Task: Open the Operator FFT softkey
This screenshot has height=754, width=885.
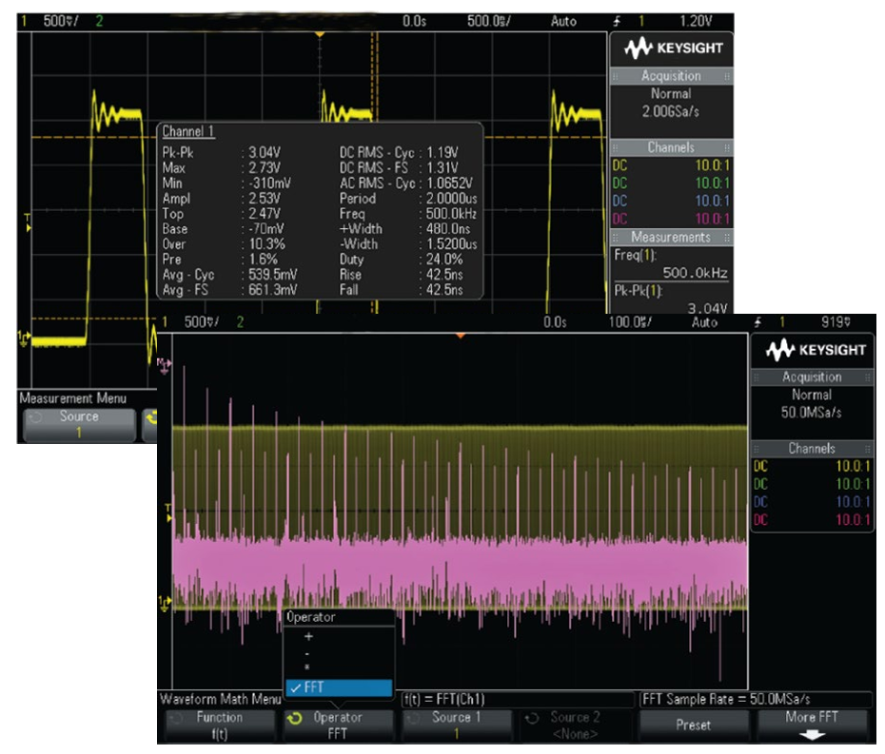Action: tap(338, 725)
